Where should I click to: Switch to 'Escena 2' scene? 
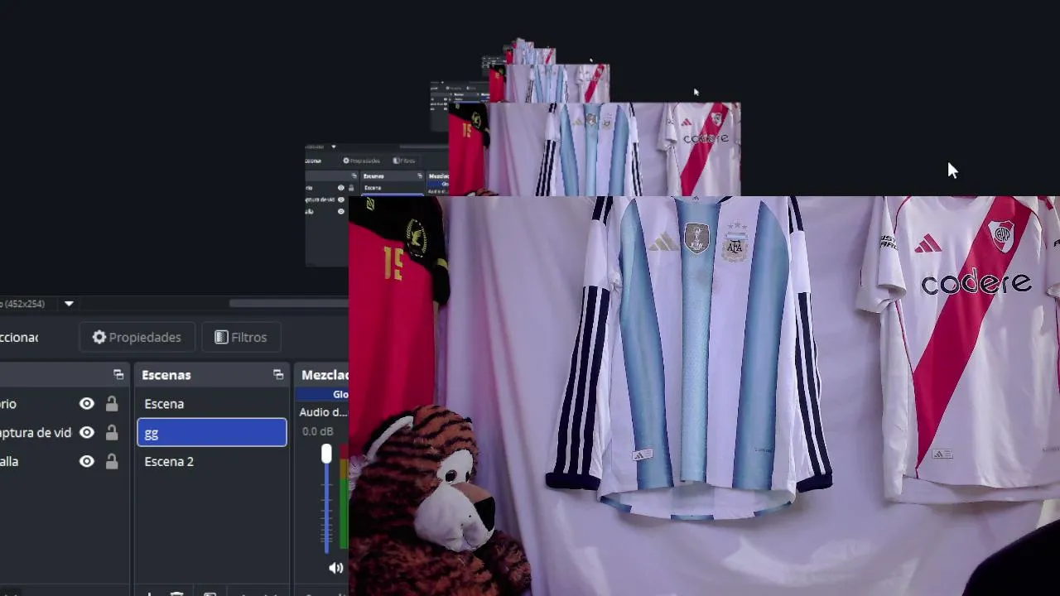pos(212,462)
